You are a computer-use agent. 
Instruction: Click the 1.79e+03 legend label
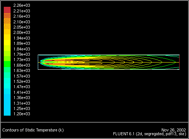coord(22,54)
